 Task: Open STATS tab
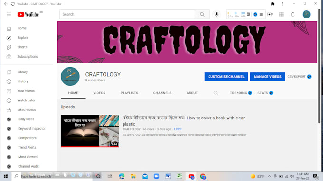[x=265, y=93]
